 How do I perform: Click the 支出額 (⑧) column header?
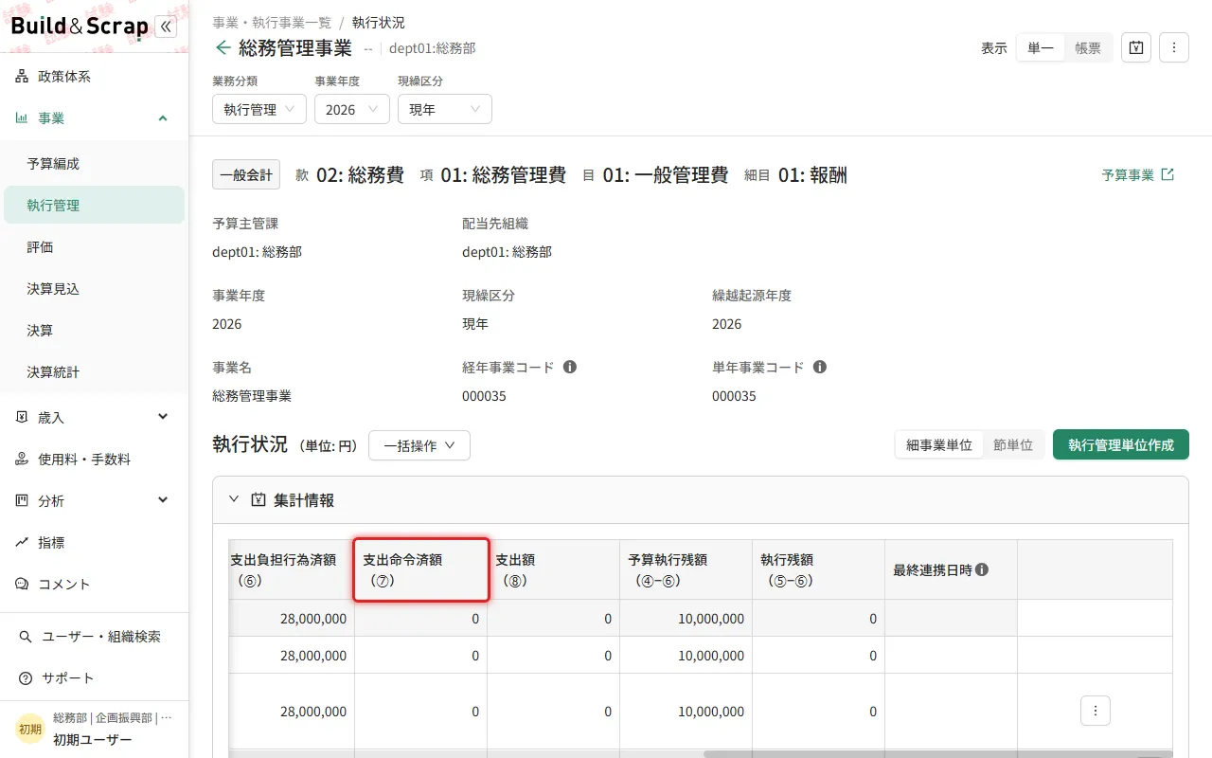click(553, 569)
